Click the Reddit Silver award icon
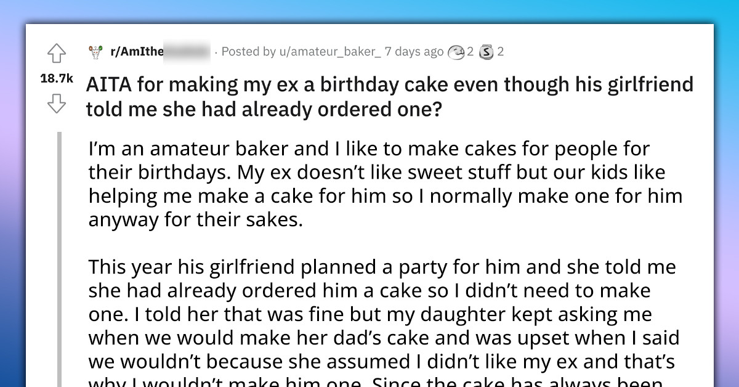 (x=487, y=52)
